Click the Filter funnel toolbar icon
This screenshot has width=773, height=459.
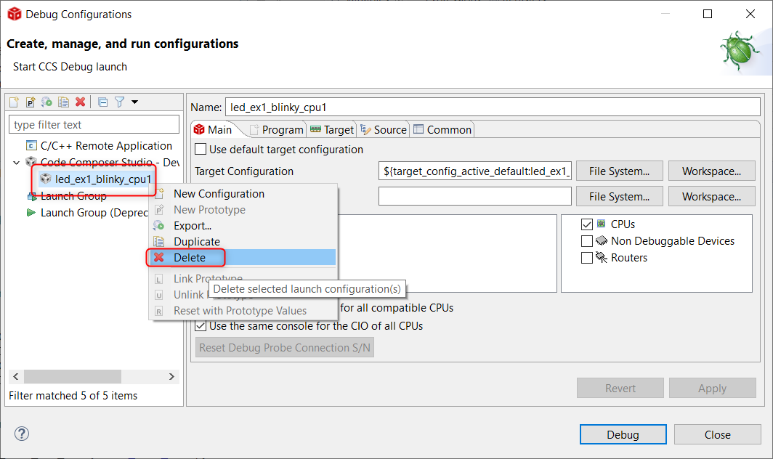click(120, 102)
